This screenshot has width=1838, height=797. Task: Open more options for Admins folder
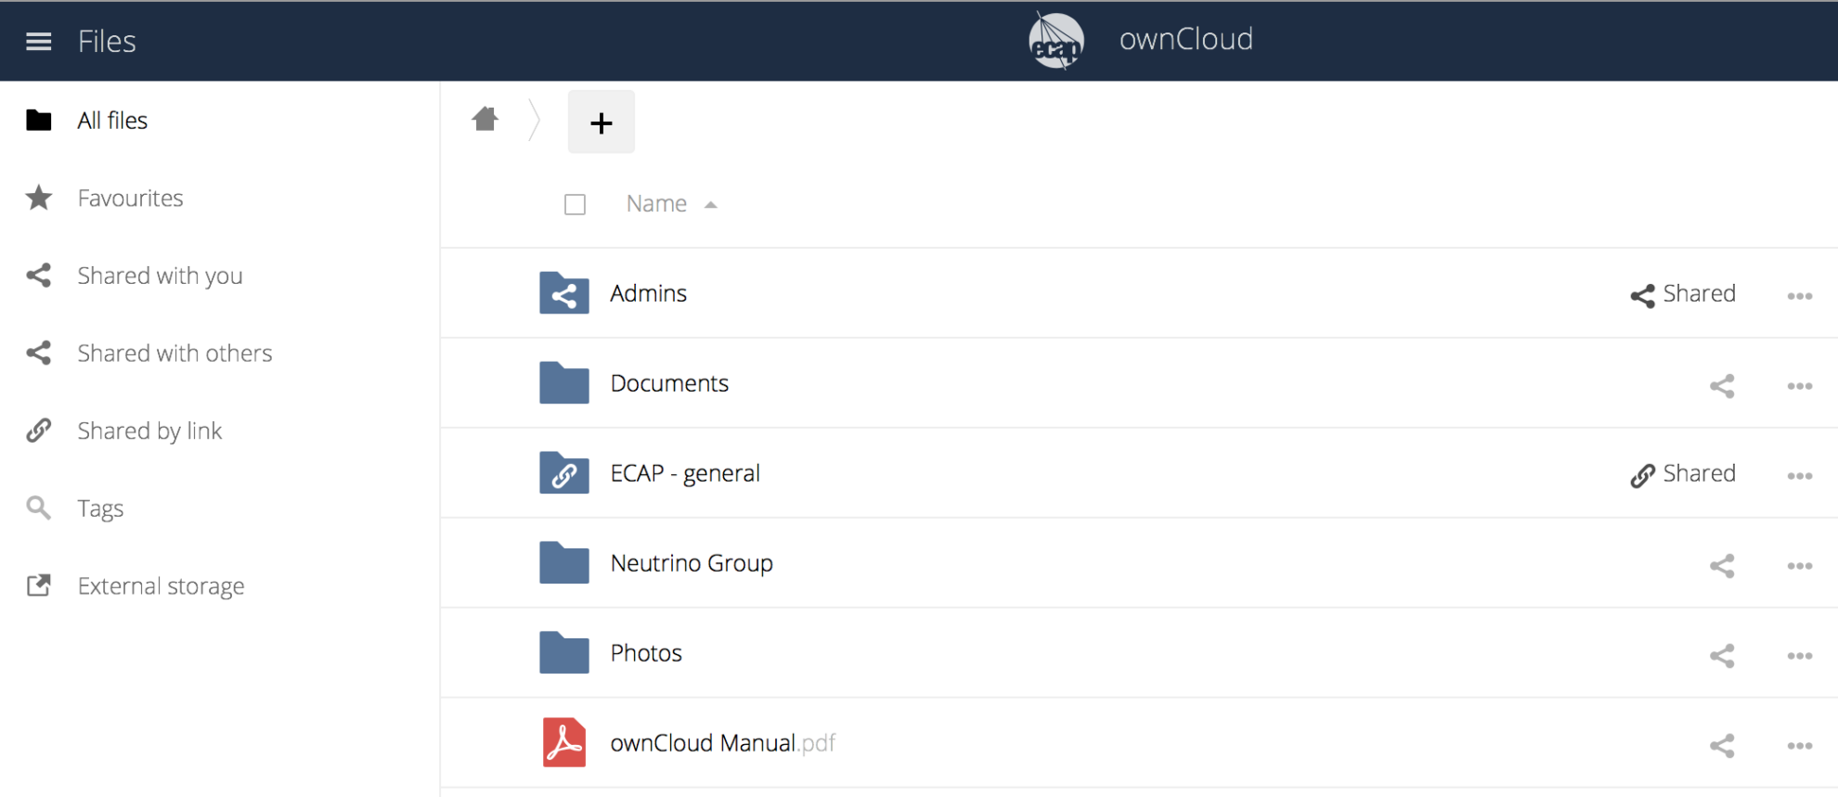pyautogui.click(x=1799, y=296)
